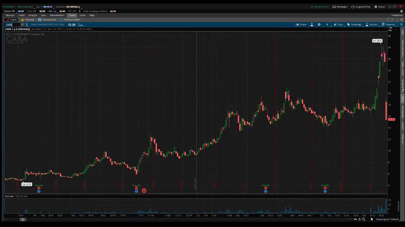This screenshot has height=227, width=405.
Task: Open the Analyze tab
Action: (33, 15)
